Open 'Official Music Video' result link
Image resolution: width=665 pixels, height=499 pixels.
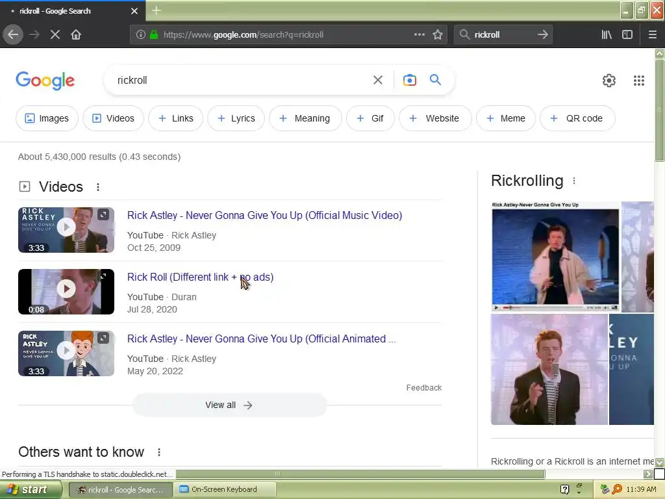(265, 216)
